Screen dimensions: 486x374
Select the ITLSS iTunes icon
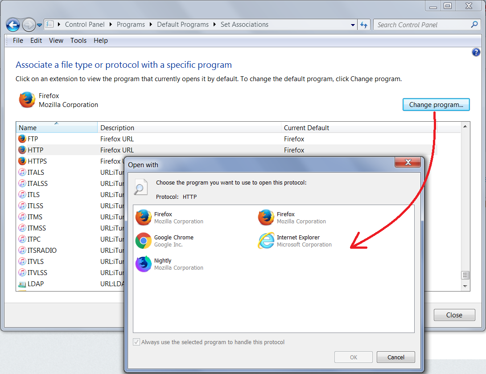(22, 206)
